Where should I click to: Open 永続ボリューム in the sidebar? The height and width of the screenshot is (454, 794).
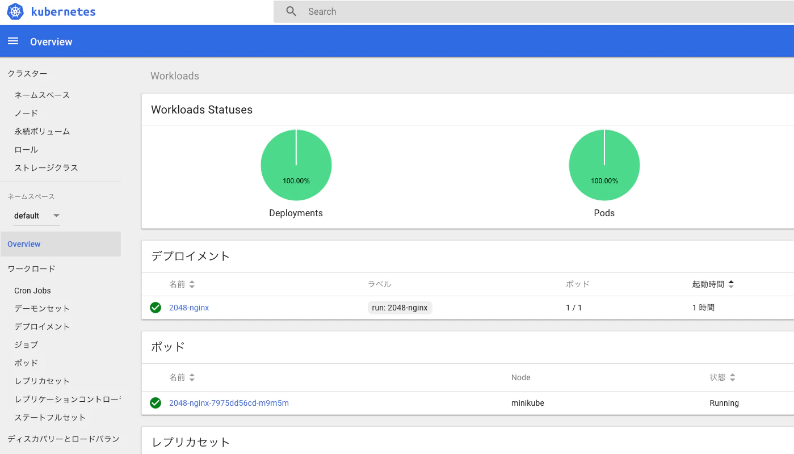click(x=42, y=131)
